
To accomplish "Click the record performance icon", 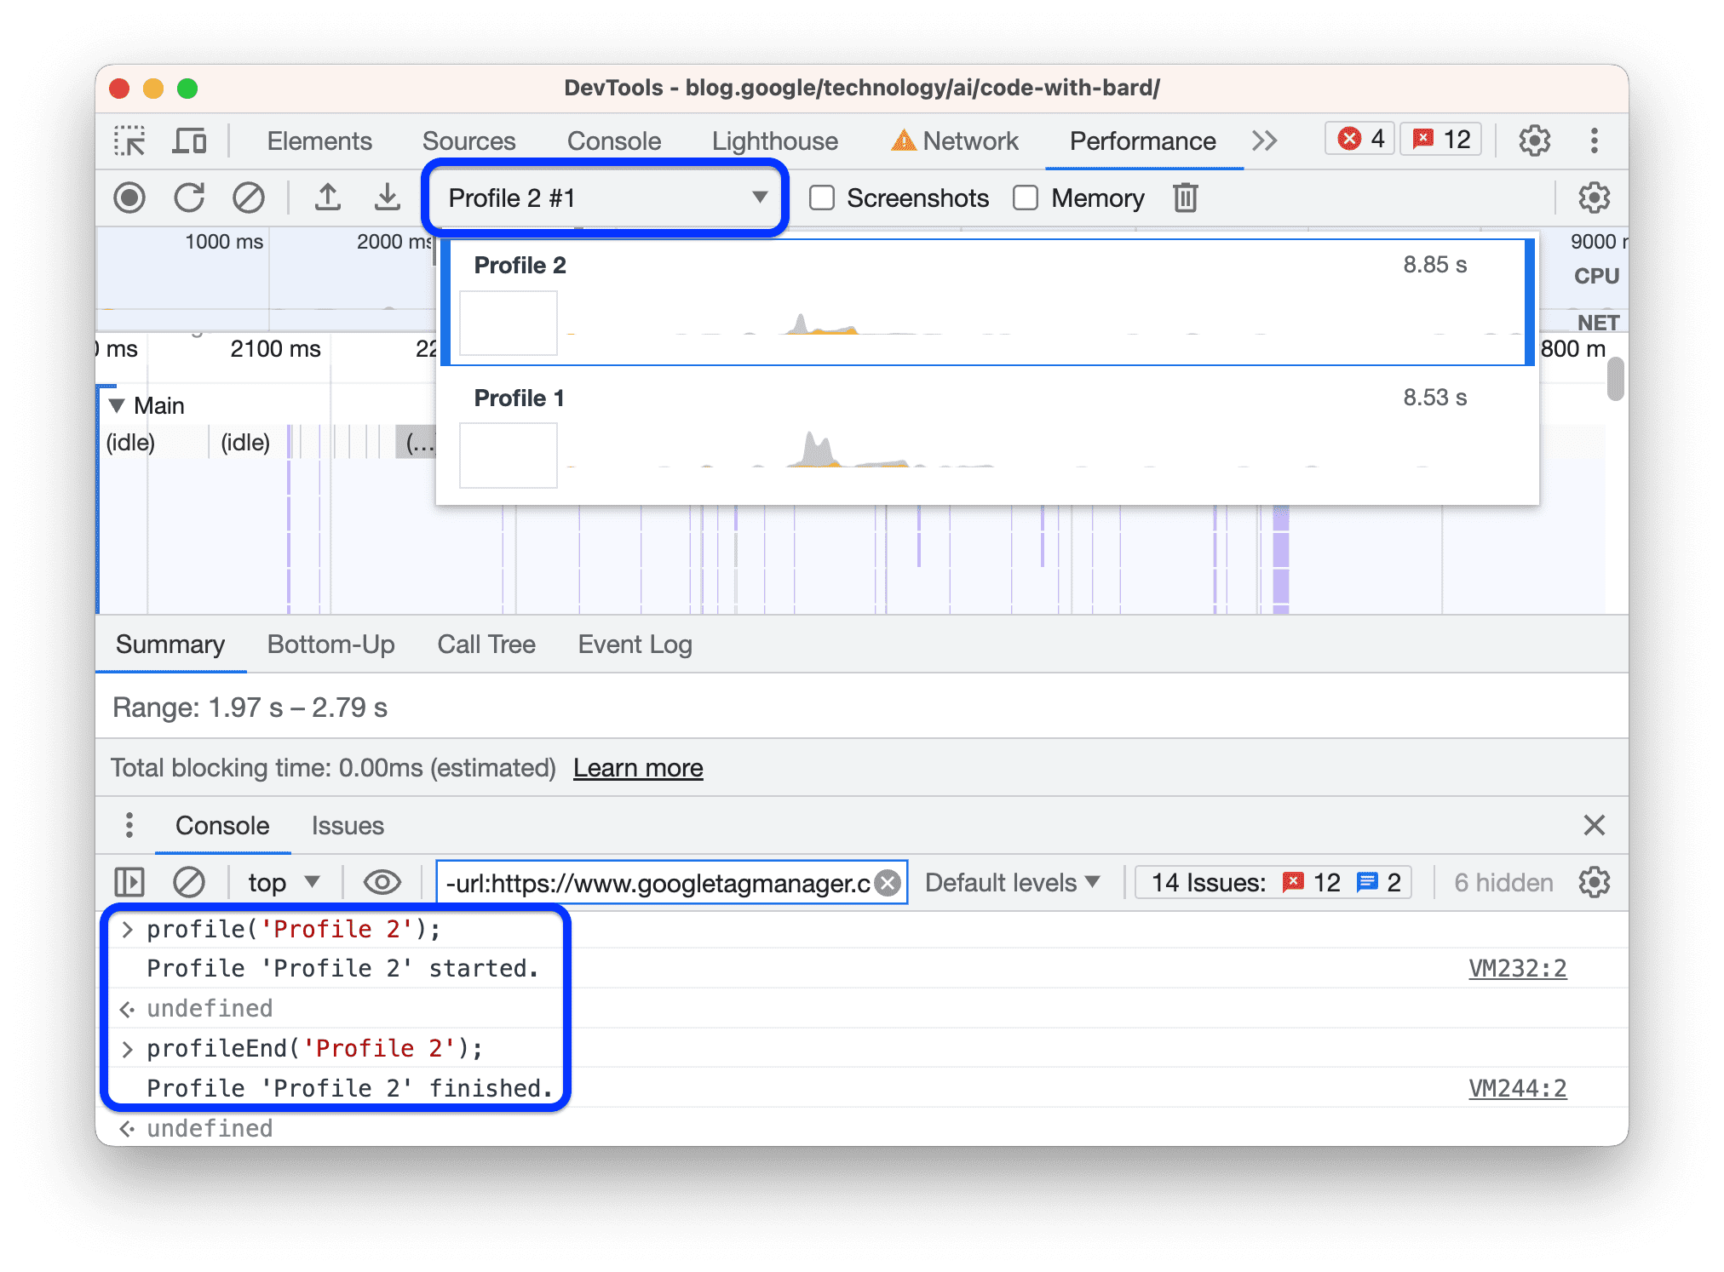I will click(129, 197).
